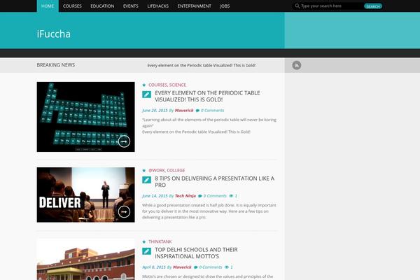Open author Maverick on April 8 post

pos(182,267)
